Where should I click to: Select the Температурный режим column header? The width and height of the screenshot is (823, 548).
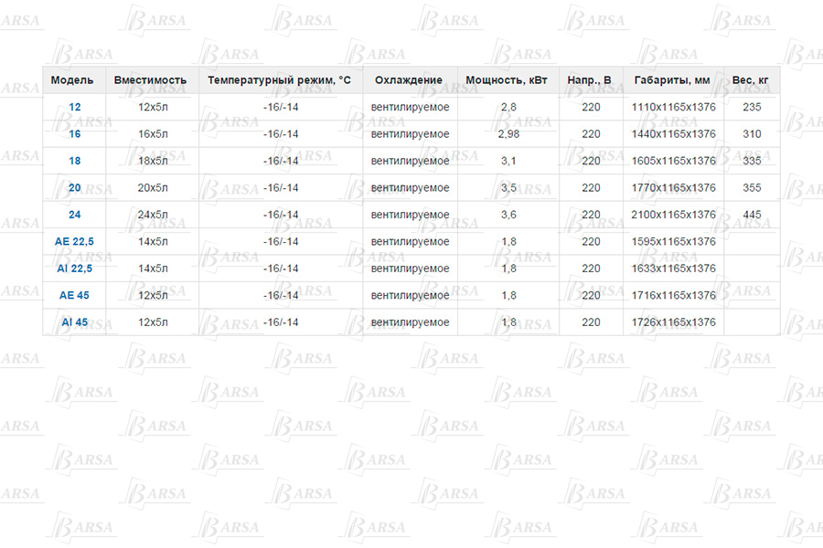point(279,80)
